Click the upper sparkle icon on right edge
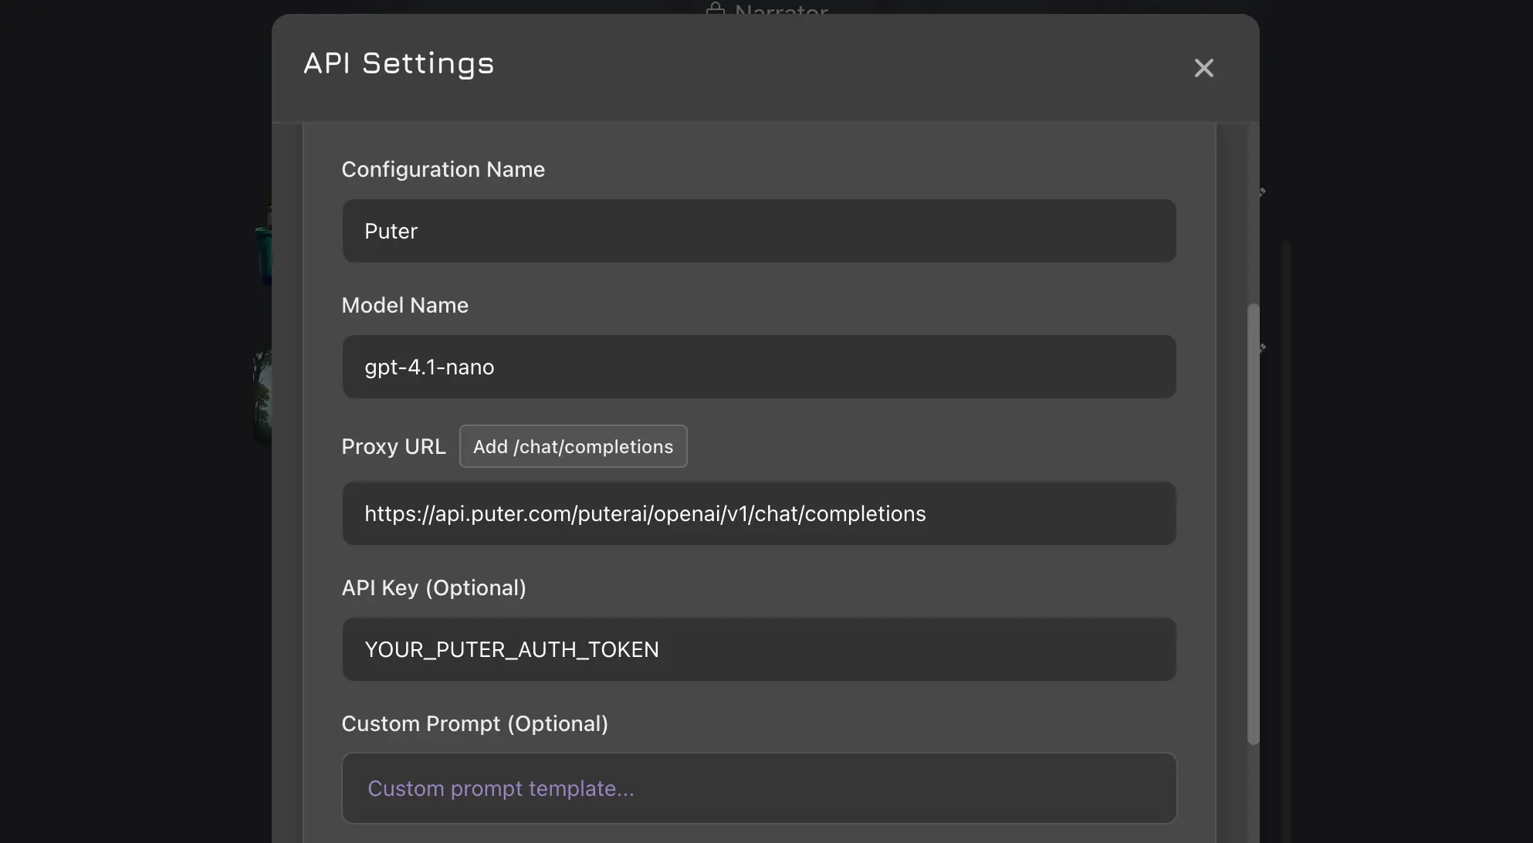Image resolution: width=1533 pixels, height=843 pixels. click(x=1263, y=191)
